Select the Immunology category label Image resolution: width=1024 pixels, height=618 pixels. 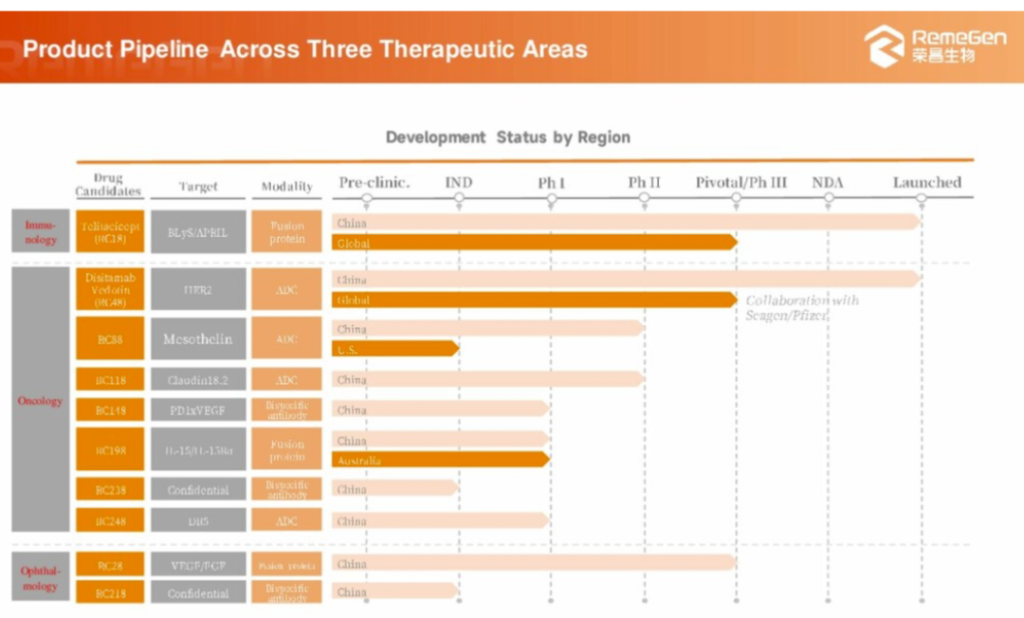click(x=41, y=232)
